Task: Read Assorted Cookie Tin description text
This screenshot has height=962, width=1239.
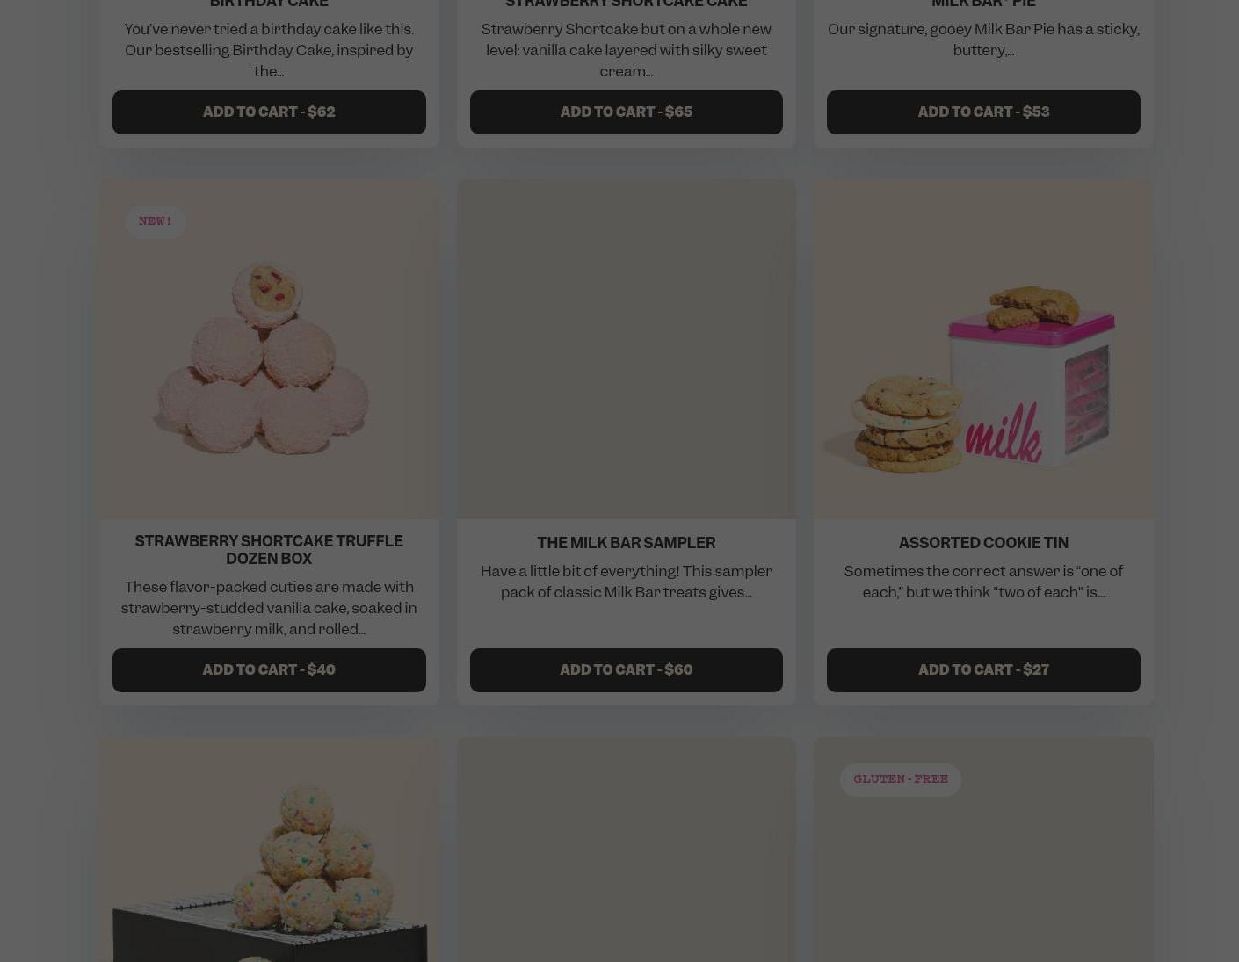Action: point(983,582)
